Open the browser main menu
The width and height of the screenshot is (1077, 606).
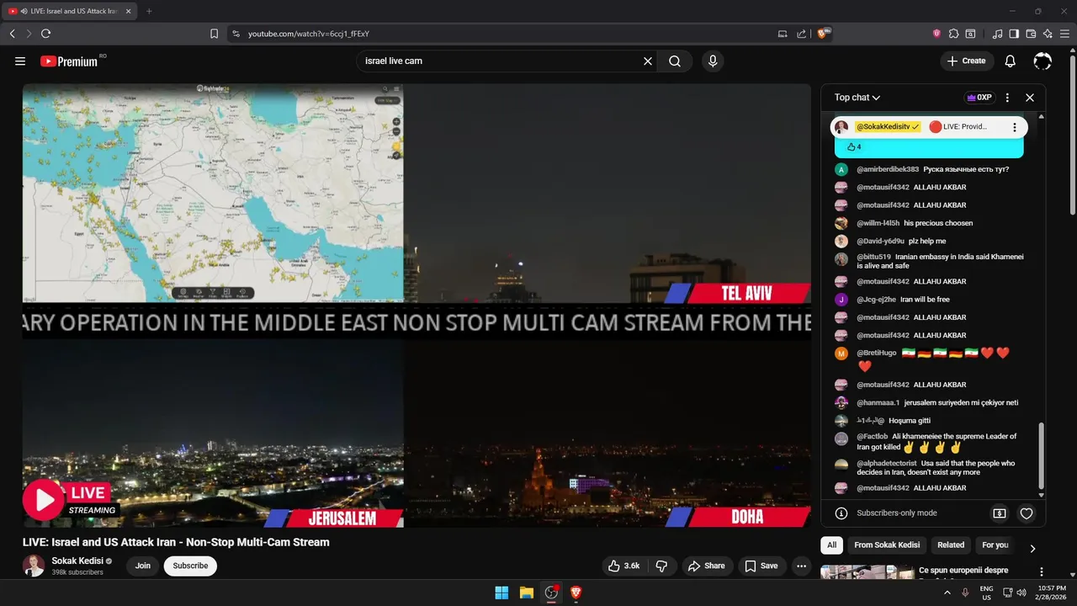1064,34
